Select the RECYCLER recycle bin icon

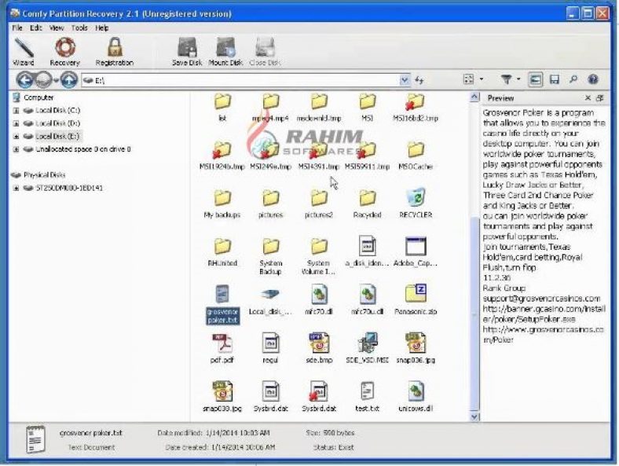[x=416, y=203]
